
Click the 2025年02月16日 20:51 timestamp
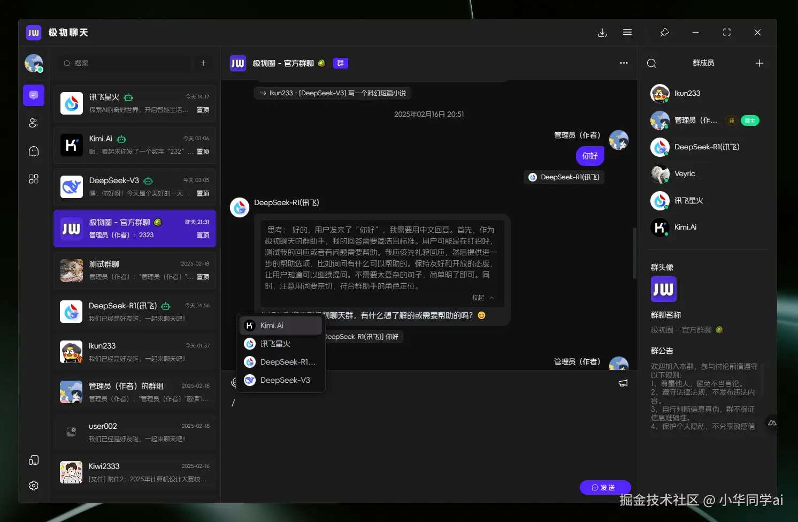tap(429, 115)
